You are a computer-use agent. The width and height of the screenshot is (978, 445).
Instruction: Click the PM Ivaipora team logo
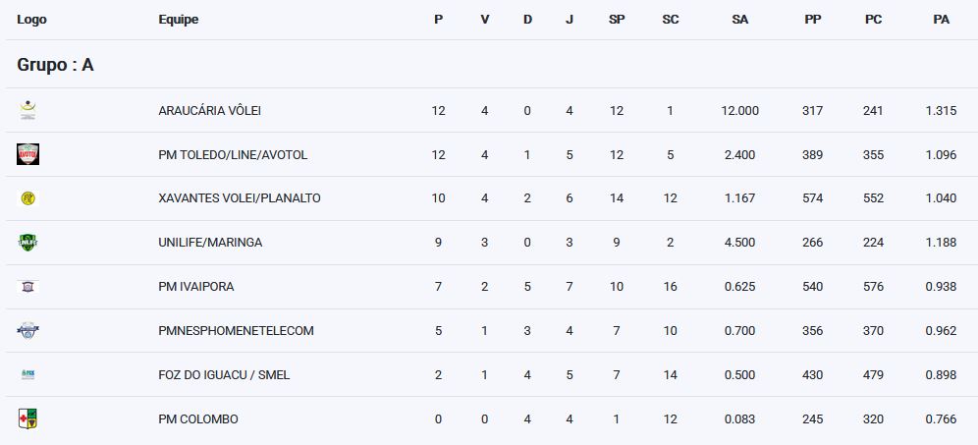coord(27,287)
